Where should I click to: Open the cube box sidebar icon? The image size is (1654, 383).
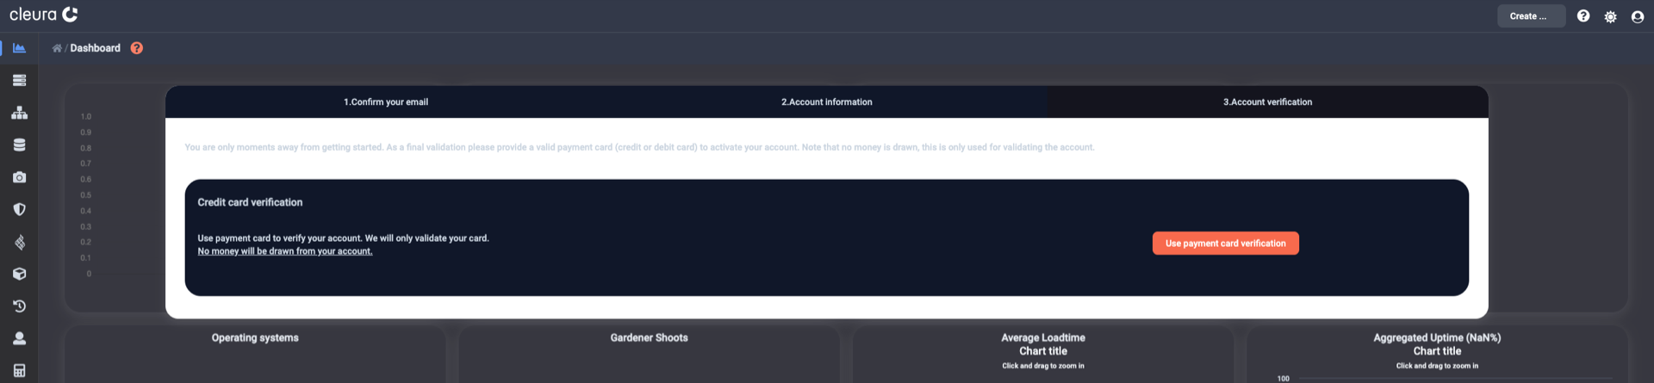tap(19, 274)
